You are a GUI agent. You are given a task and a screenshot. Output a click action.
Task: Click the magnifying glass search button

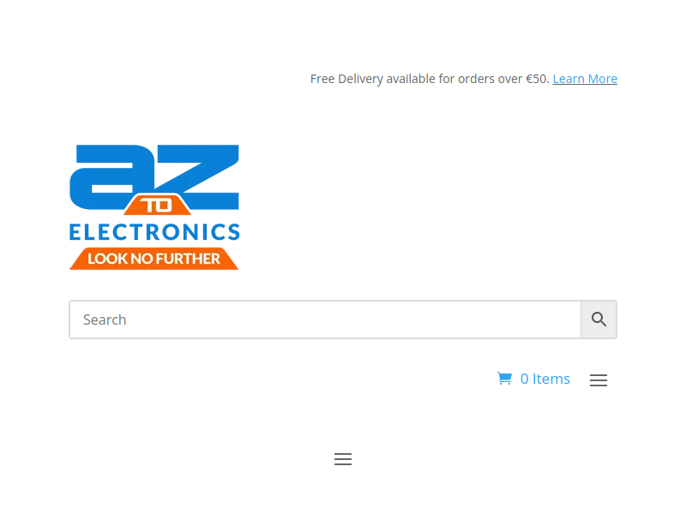(x=599, y=320)
